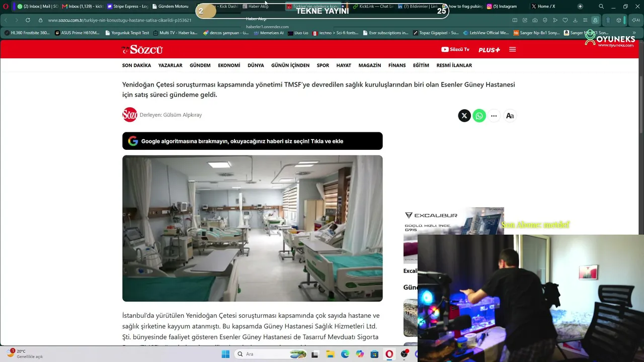Open FİNANS menu section
The height and width of the screenshot is (362, 644).
397,65
